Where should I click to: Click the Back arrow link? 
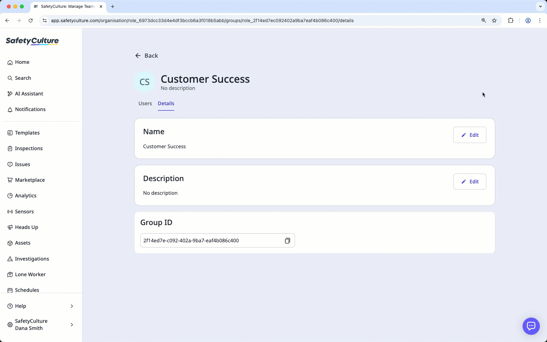point(147,56)
